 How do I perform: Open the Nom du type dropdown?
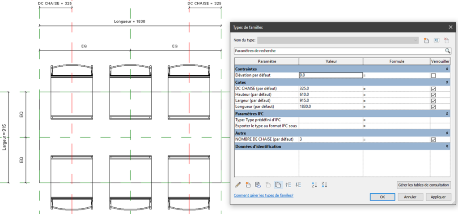(x=416, y=40)
